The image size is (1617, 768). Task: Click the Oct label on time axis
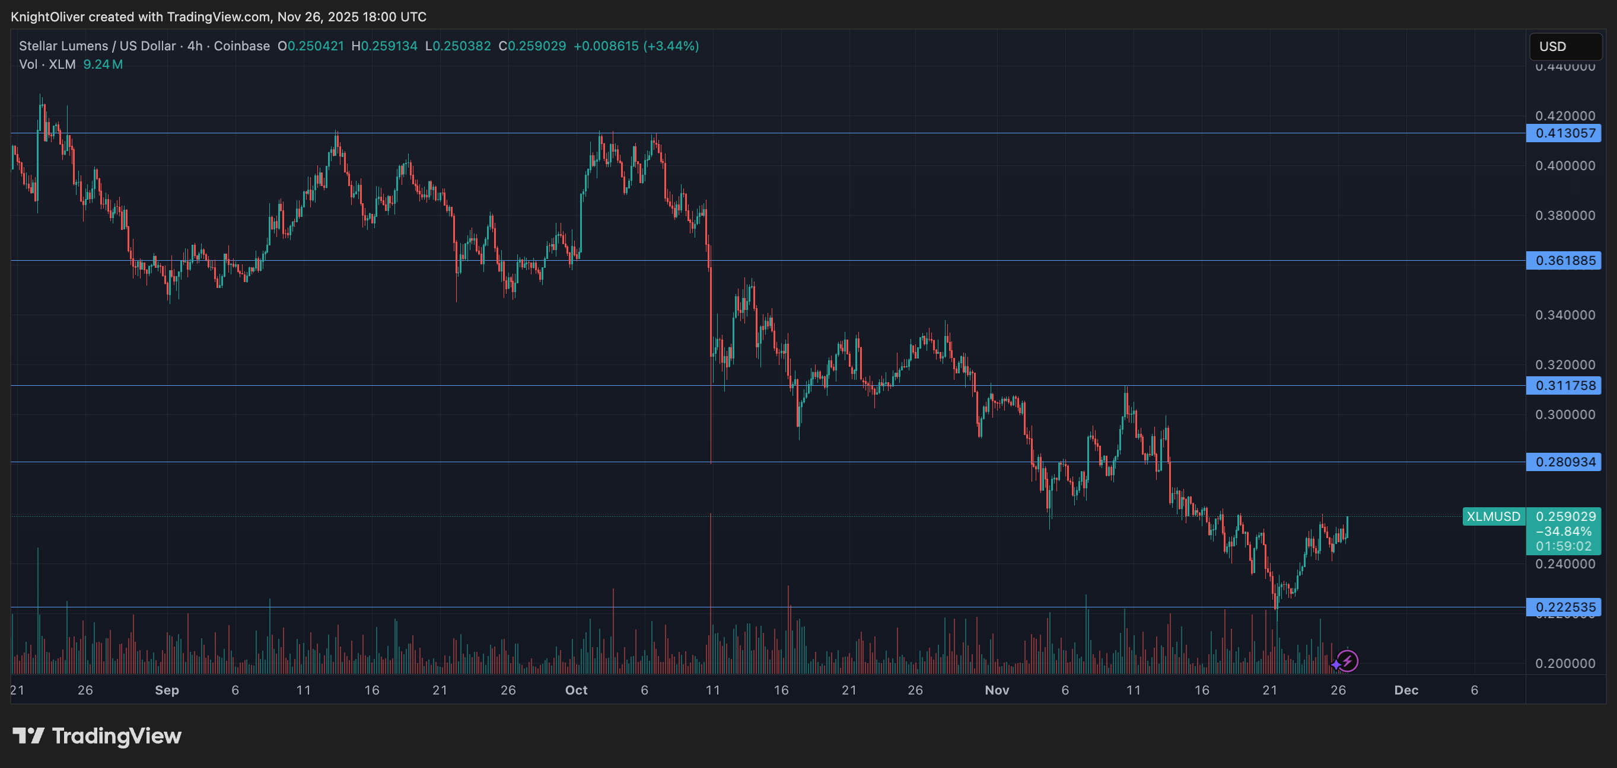click(576, 690)
